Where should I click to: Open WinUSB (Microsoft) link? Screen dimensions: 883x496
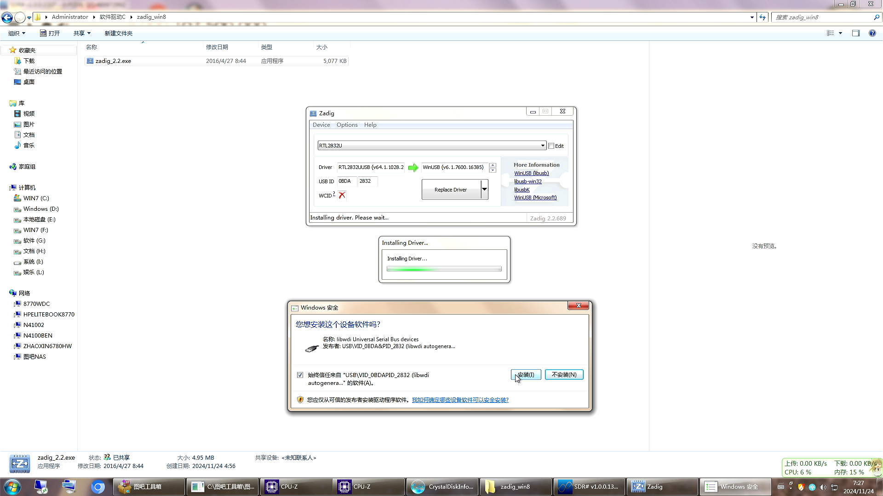(535, 197)
